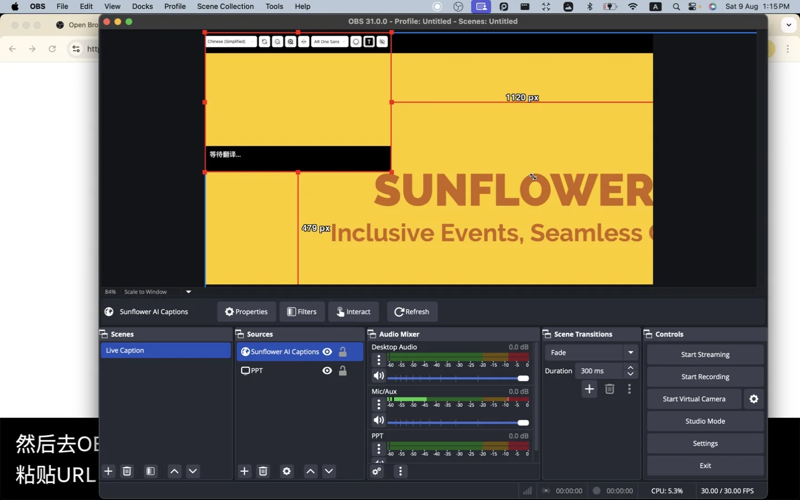Image resolution: width=800 pixels, height=500 pixels.
Task: Open source properties gear in the Sources toolbar
Action: [287, 471]
